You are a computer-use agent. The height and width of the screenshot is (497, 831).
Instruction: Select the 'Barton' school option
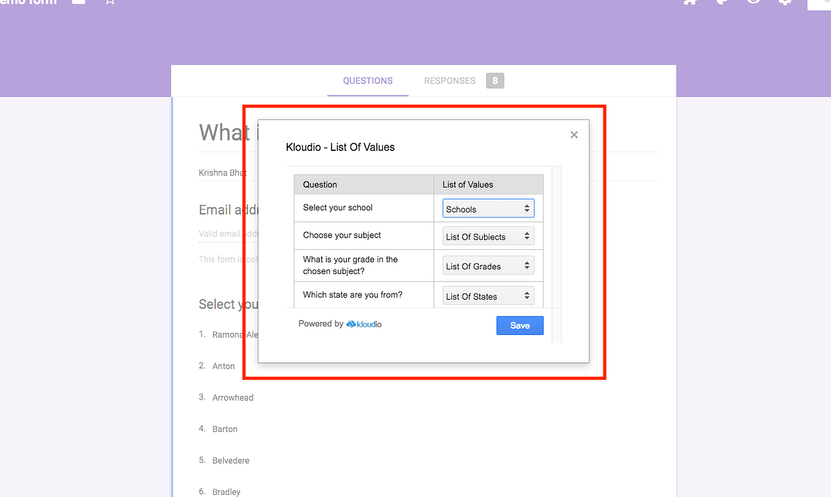pyautogui.click(x=225, y=429)
